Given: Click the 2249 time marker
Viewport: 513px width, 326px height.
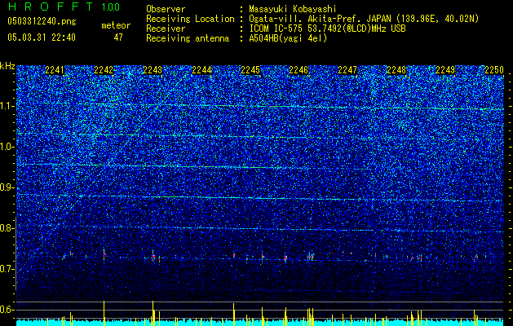Looking at the screenshot, I should tap(445, 70).
